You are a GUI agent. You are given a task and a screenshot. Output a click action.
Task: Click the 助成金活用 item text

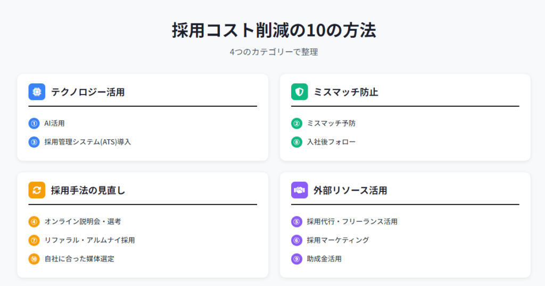pos(324,259)
